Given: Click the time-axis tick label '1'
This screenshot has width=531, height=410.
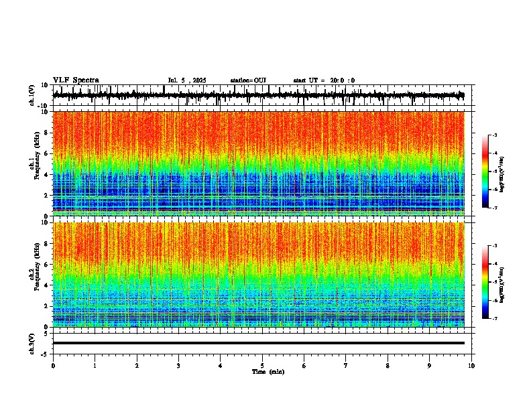Looking at the screenshot, I should pyautogui.click(x=95, y=366).
